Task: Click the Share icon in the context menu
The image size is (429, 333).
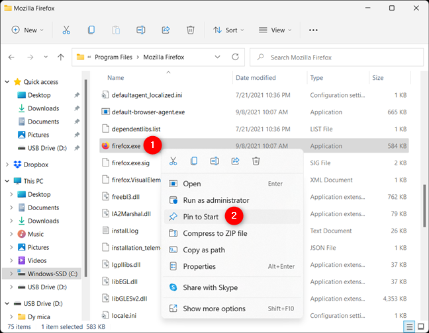Action: [235, 161]
